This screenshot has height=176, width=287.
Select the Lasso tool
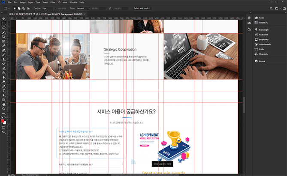pos(3,28)
